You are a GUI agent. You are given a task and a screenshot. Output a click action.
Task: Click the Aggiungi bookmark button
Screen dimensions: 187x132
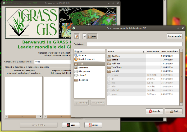tap(81, 103)
